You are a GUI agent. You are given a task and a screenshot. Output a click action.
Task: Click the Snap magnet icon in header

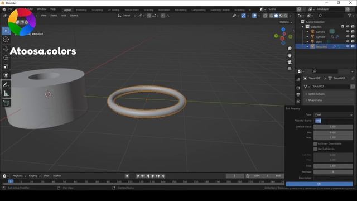point(149,16)
